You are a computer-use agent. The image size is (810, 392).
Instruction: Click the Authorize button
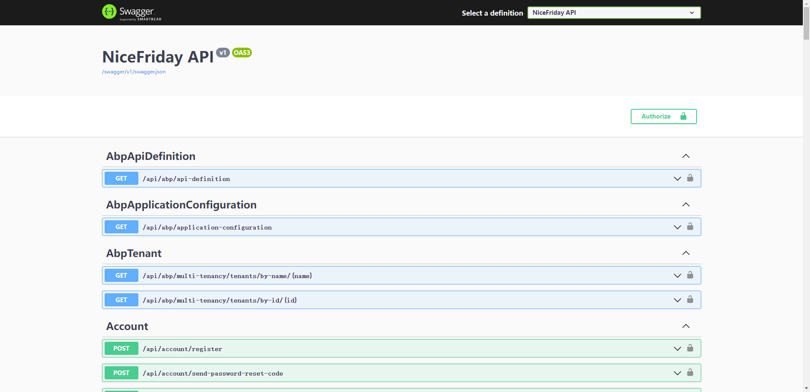coord(664,116)
